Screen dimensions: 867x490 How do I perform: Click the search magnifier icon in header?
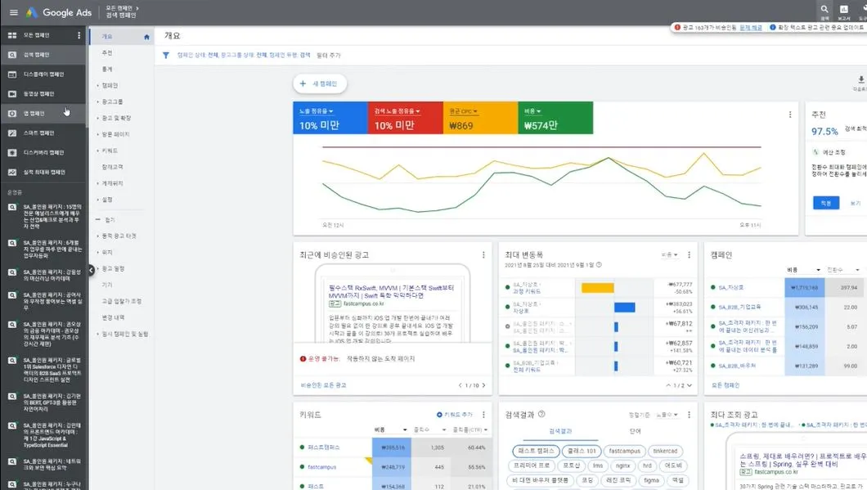point(824,11)
